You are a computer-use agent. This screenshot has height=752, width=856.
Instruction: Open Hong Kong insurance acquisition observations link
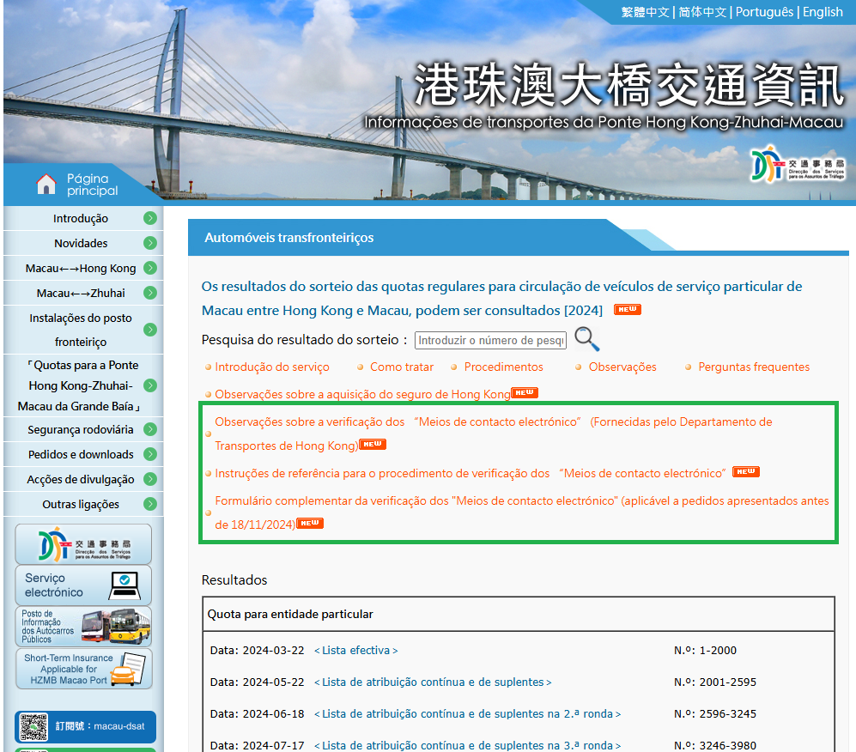(362, 394)
